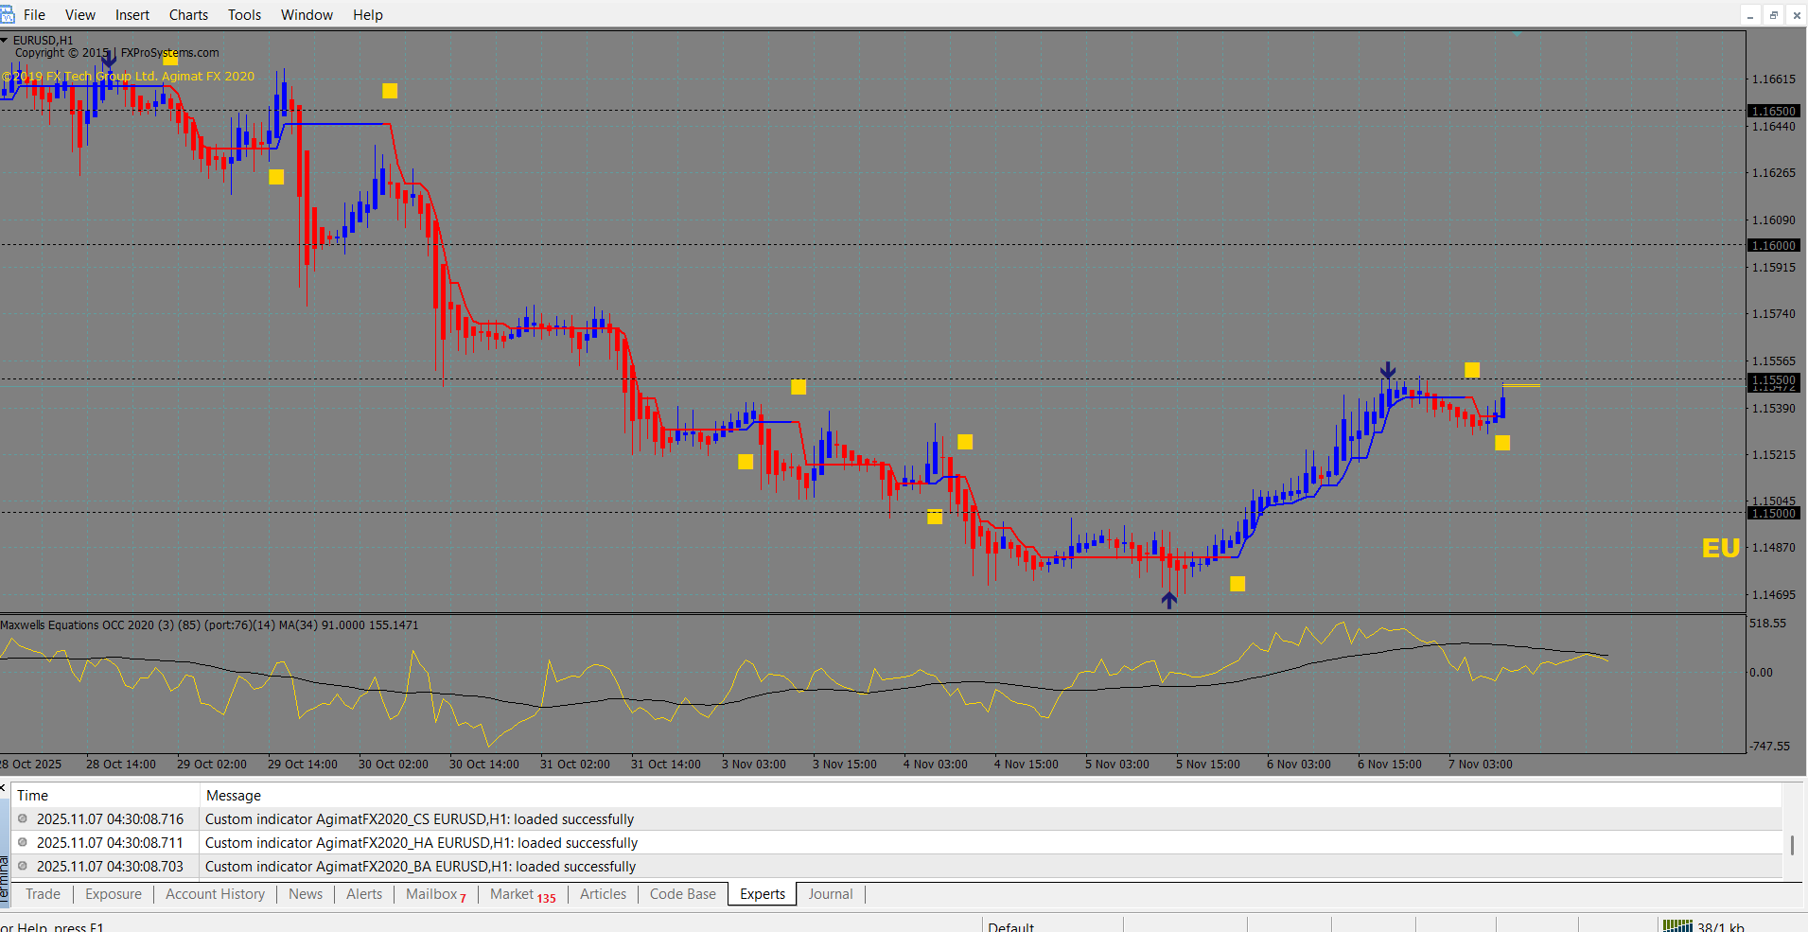Open the Tools menu
This screenshot has width=1808, height=932.
click(244, 15)
